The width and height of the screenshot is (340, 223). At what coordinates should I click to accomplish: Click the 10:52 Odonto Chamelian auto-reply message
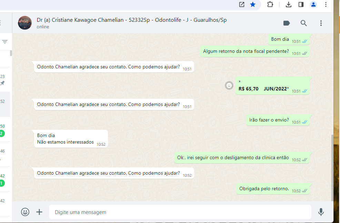pos(114,173)
